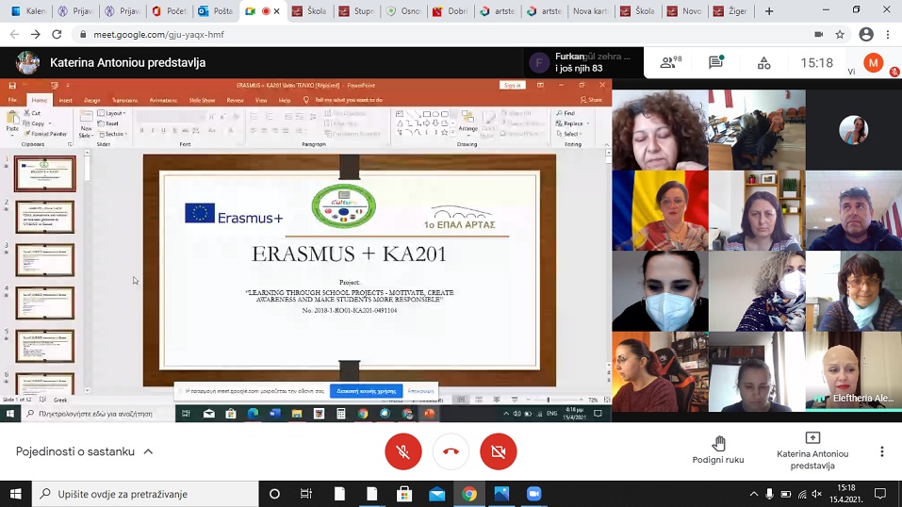Click the Katerina Antoniou presenting screen icon

tap(812, 438)
